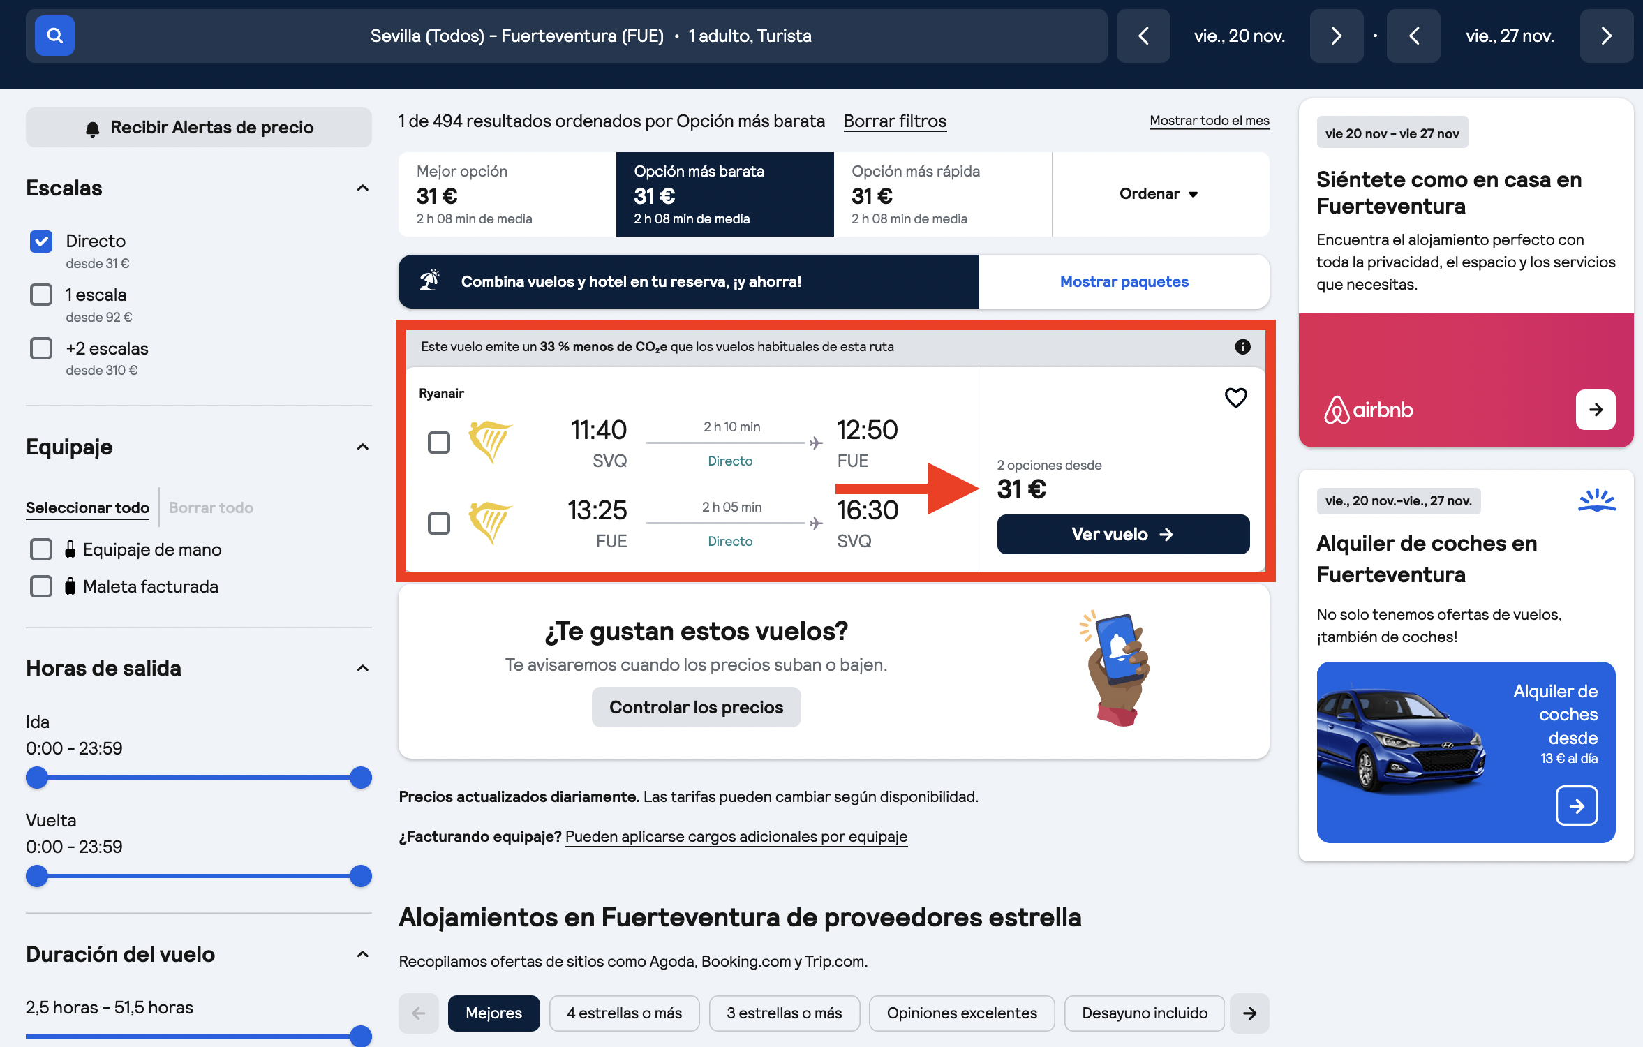The height and width of the screenshot is (1047, 1643).
Task: Click the Ryanair logo on the FUE return flight
Action: click(x=490, y=523)
